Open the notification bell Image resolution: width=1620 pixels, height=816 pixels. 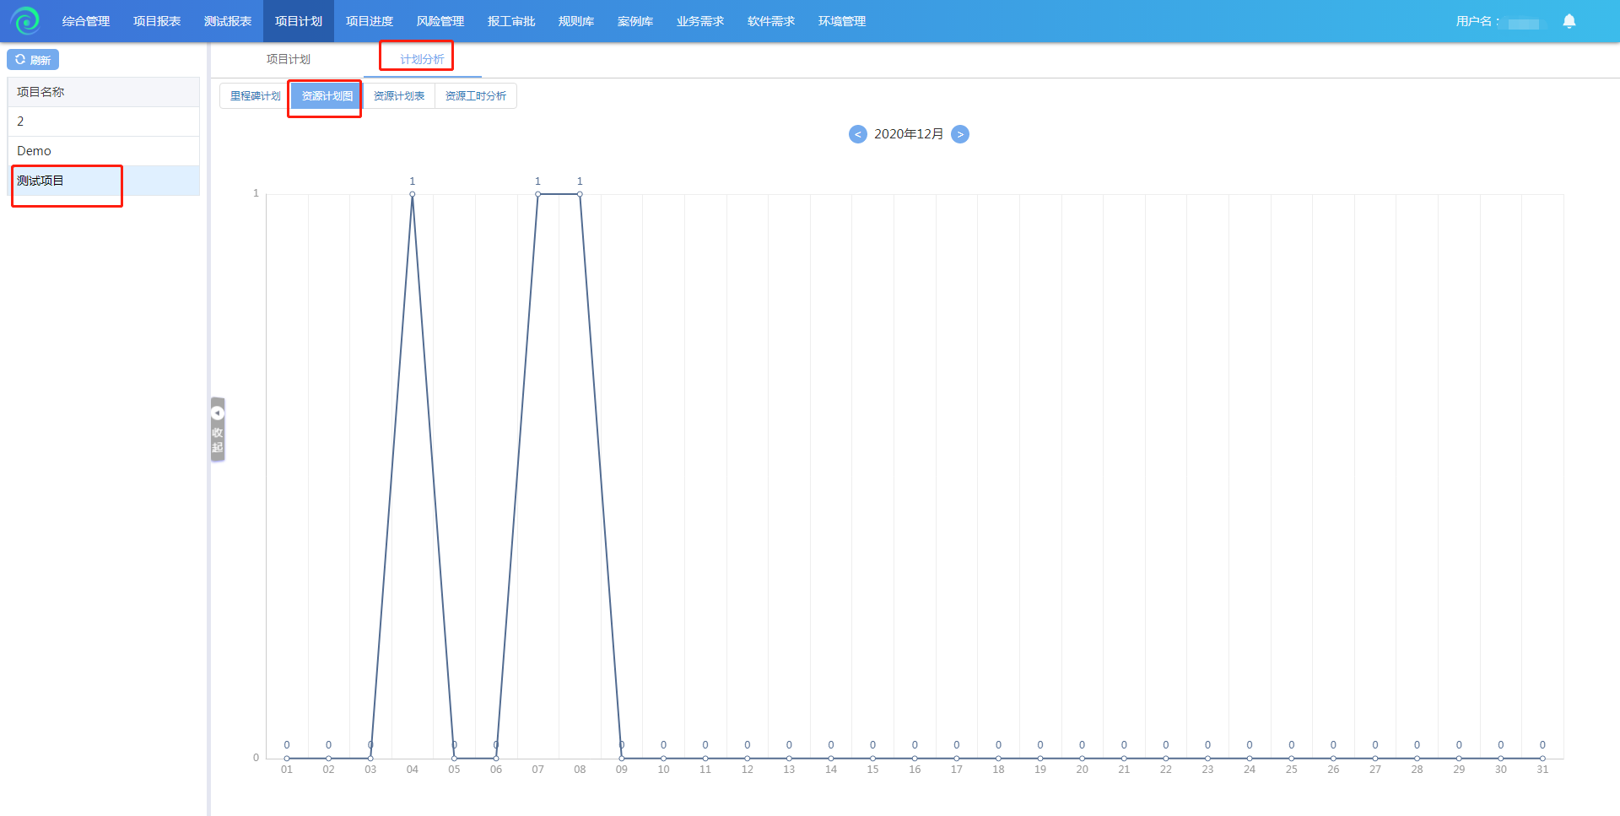[x=1569, y=21]
